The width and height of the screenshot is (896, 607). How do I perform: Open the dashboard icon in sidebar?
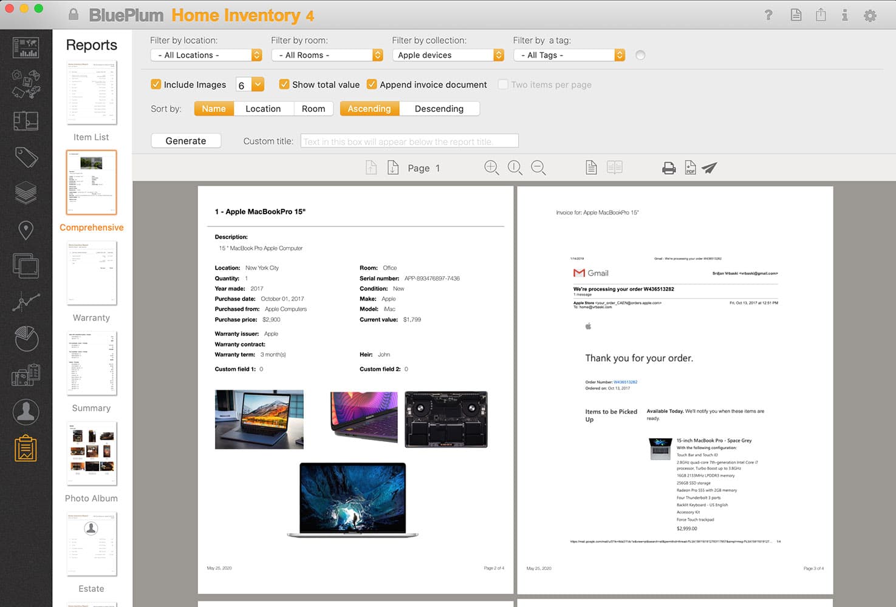tap(26, 48)
